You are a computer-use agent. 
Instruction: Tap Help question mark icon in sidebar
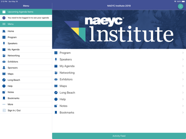(x=4, y=86)
